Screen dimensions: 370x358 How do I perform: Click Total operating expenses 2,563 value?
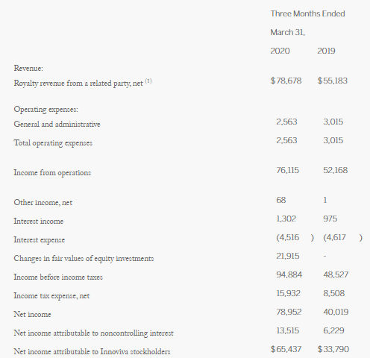pos(286,140)
